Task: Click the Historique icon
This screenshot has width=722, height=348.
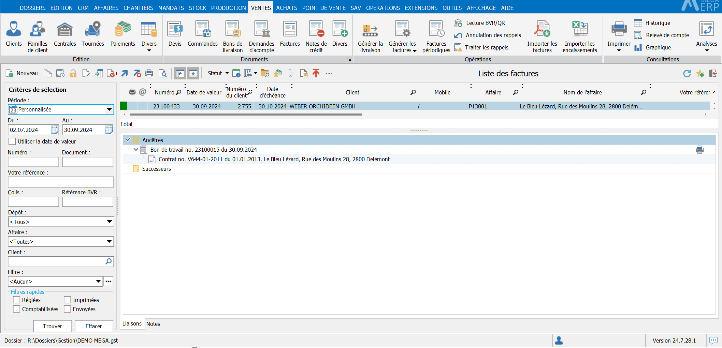Action: click(638, 23)
